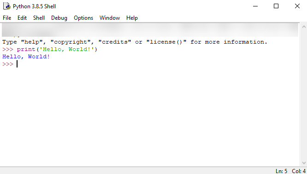
Task: Minimize the Python Shell window
Action: [x=255, y=6]
